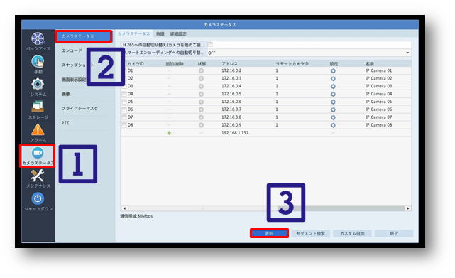Image resolution: width=455 pixels, height=278 pixels.
Task: Click the blue 更新 refresh button
Action: pyautogui.click(x=269, y=233)
